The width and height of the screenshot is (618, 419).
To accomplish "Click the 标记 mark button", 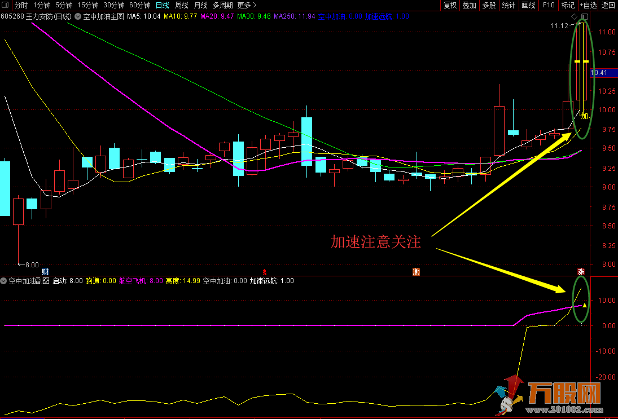I will [x=568, y=5].
